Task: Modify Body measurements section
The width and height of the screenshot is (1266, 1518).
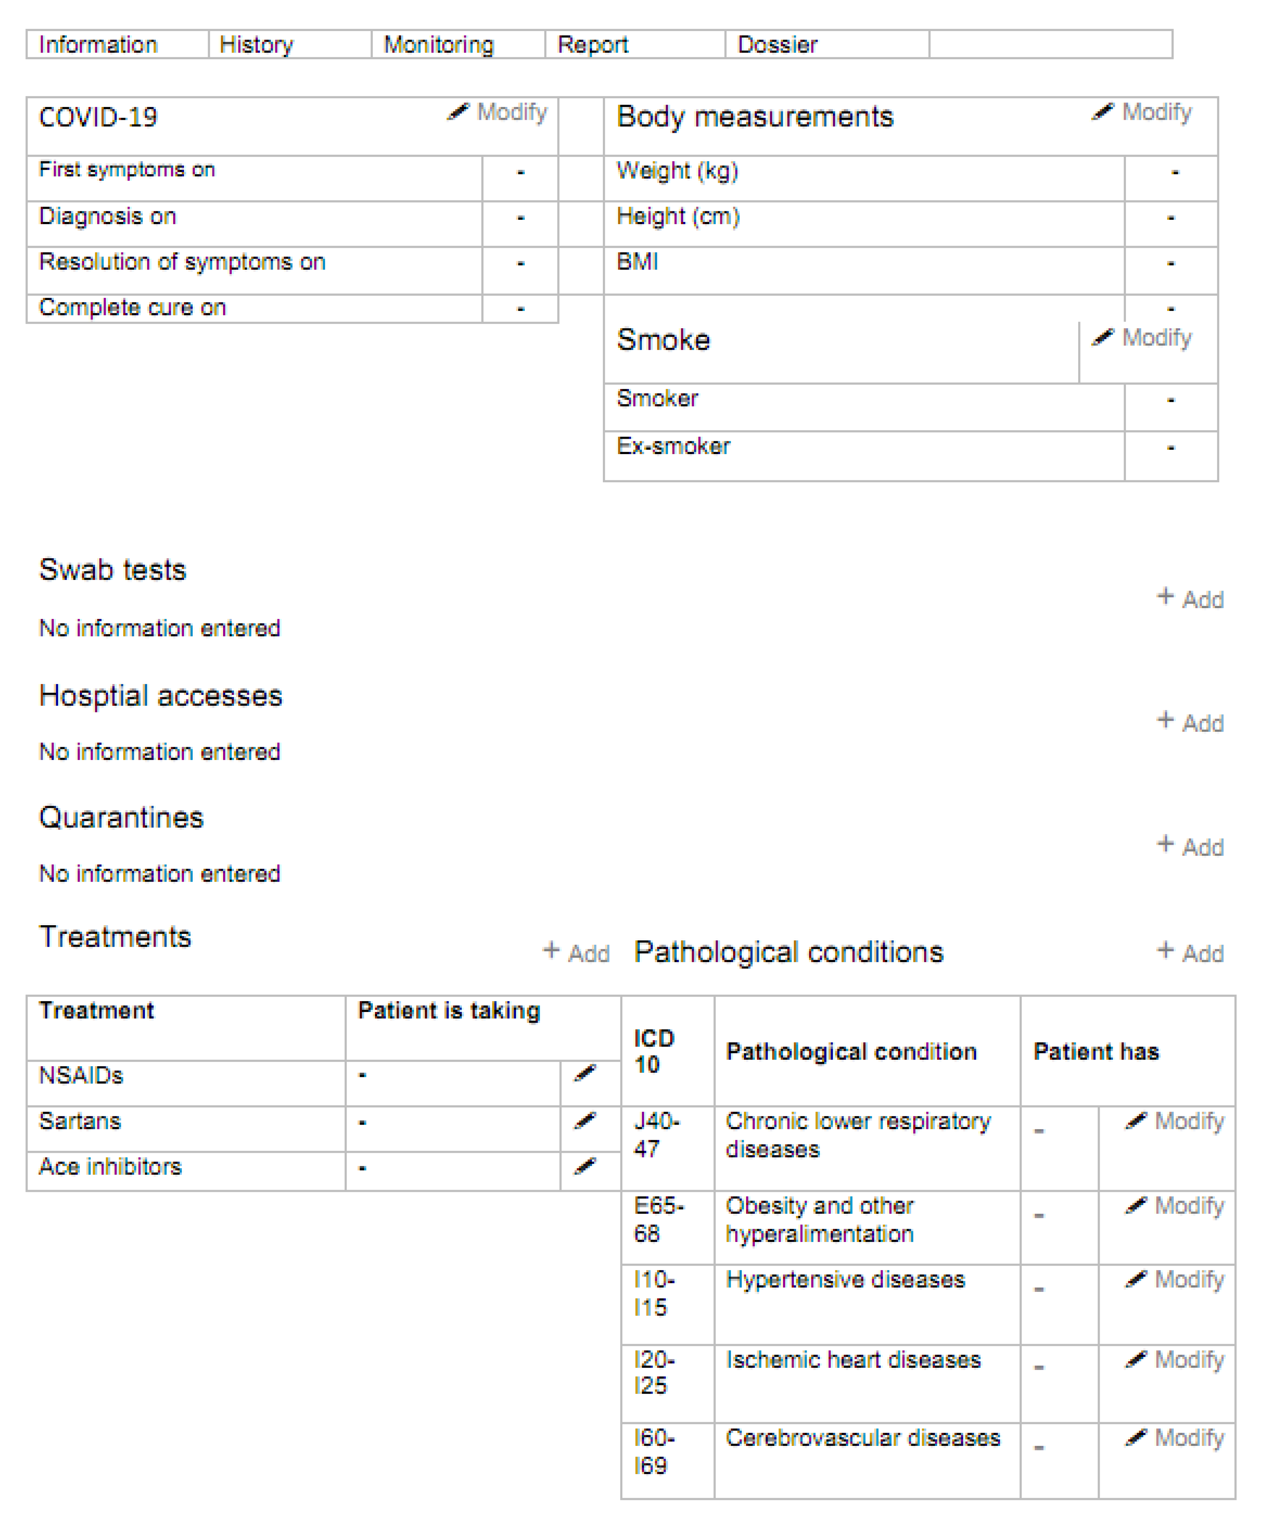Action: 1142,113
